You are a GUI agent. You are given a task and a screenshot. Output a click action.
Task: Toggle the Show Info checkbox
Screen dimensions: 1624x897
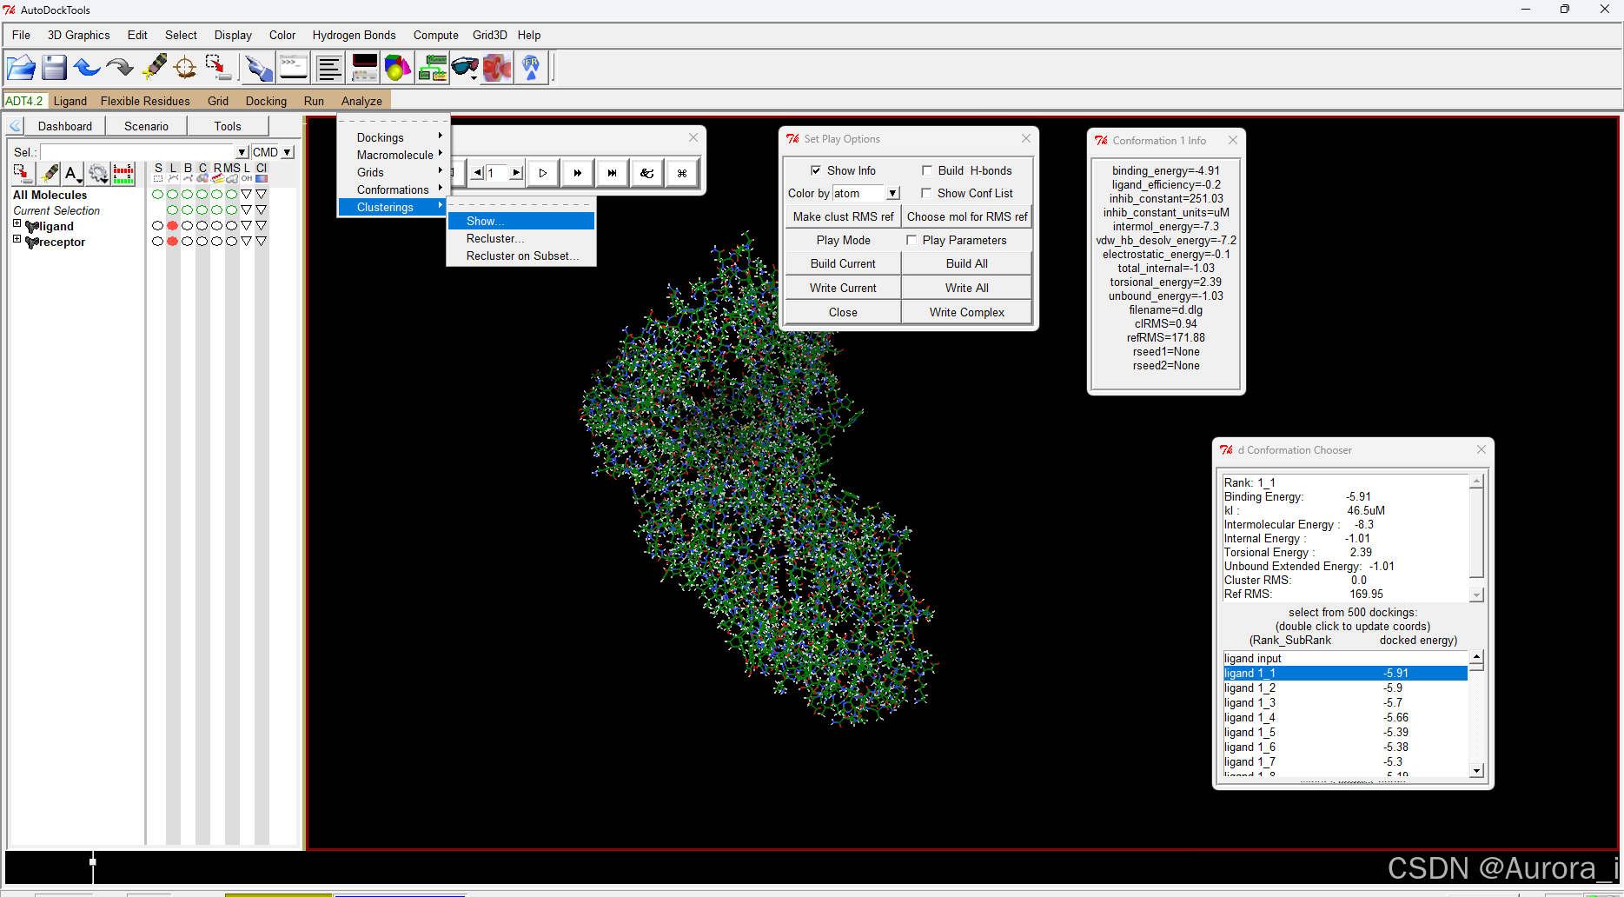click(x=816, y=170)
